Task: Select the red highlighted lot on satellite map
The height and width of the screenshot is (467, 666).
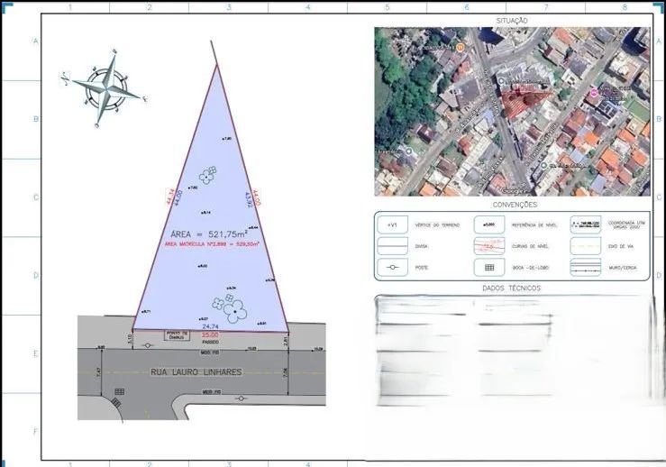Action: coord(524,103)
